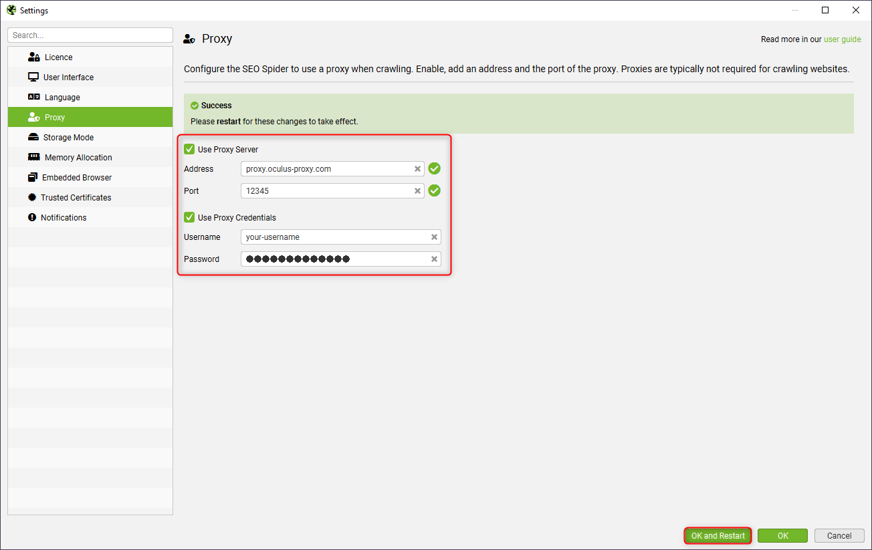Click the Storage Mode drive icon
This screenshot has height=550, width=872.
click(x=33, y=137)
